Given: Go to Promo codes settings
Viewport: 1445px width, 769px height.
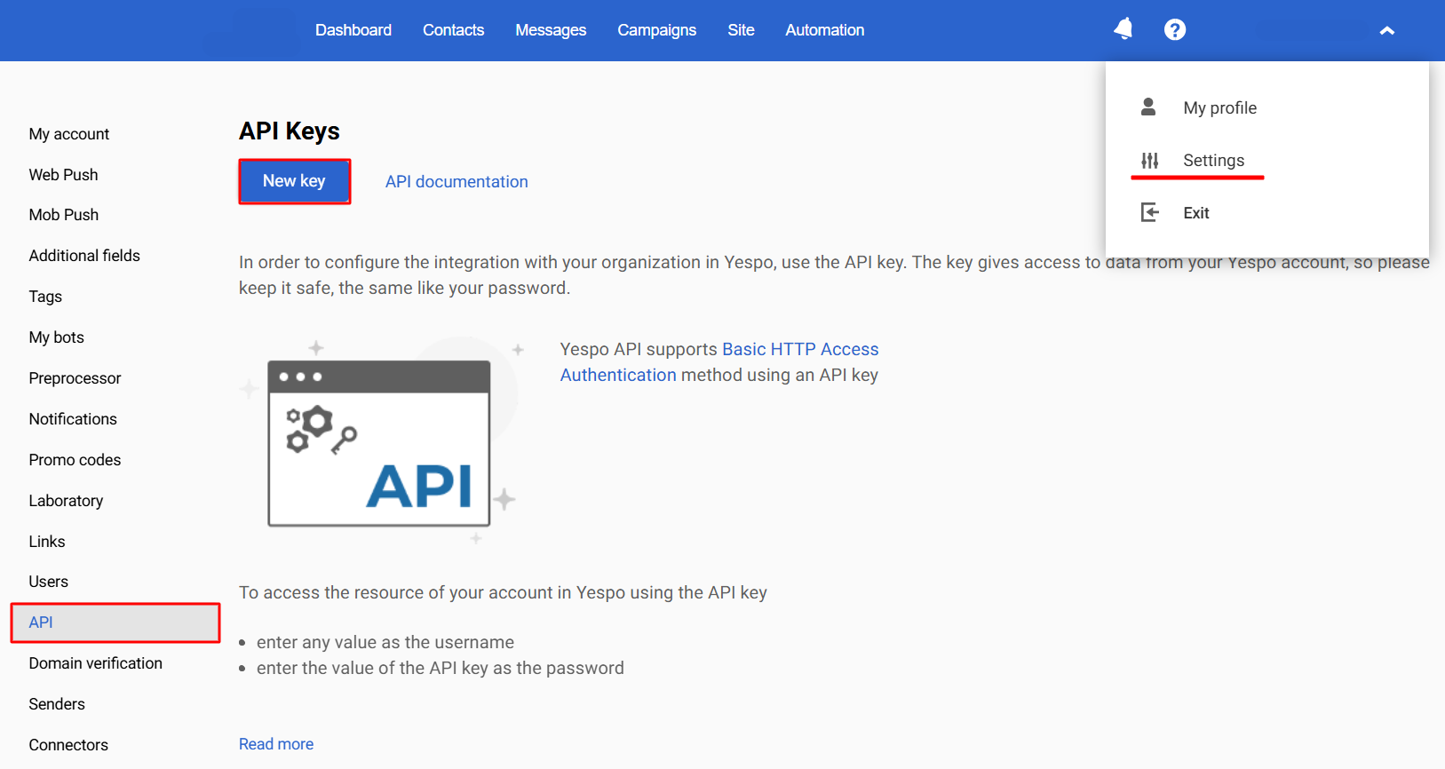Looking at the screenshot, I should pos(75,460).
